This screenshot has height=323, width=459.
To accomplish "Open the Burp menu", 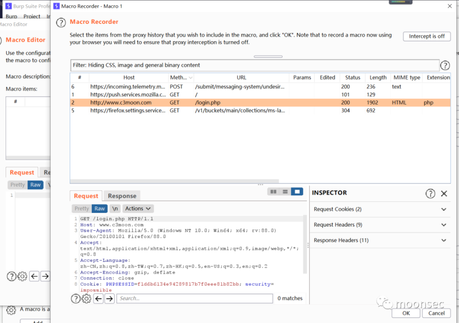I will [11, 17].
